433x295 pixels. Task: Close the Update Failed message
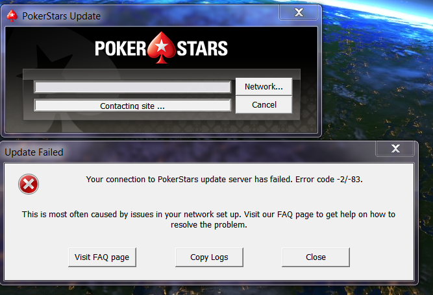(x=315, y=257)
